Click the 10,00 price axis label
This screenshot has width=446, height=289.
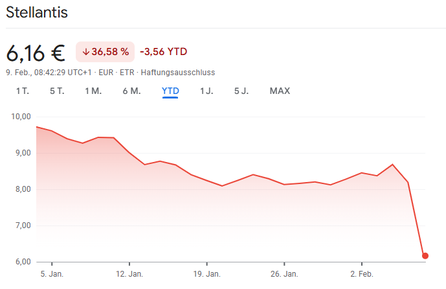point(21,117)
